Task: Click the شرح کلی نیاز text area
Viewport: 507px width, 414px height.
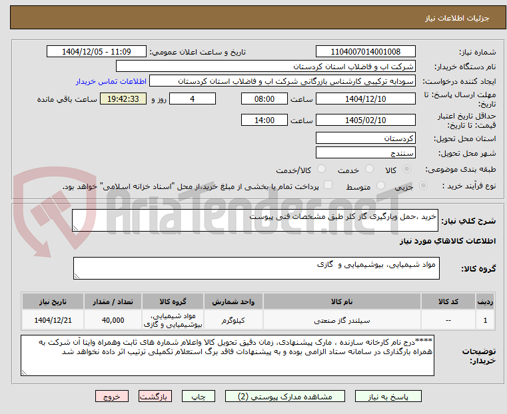Action: [255, 220]
